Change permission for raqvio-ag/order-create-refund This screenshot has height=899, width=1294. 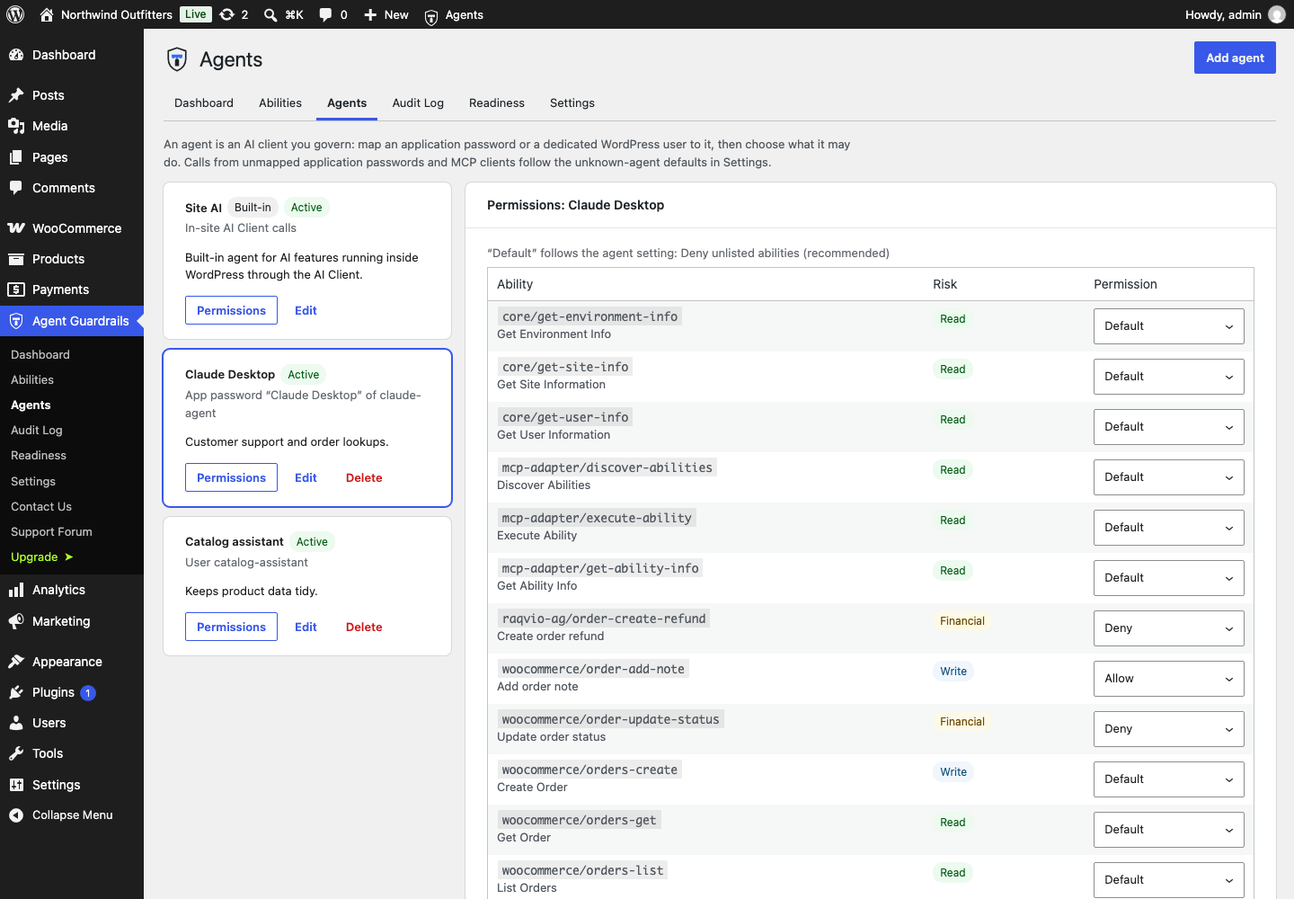click(x=1168, y=628)
